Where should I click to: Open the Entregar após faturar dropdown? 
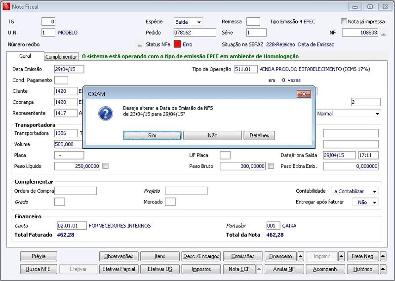tap(365, 202)
